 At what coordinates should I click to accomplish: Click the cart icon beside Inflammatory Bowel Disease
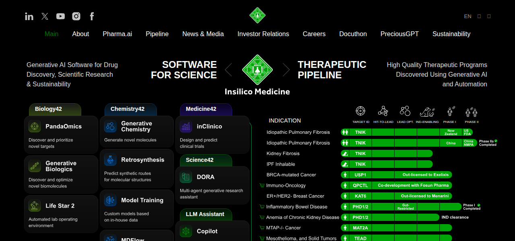(x=261, y=206)
